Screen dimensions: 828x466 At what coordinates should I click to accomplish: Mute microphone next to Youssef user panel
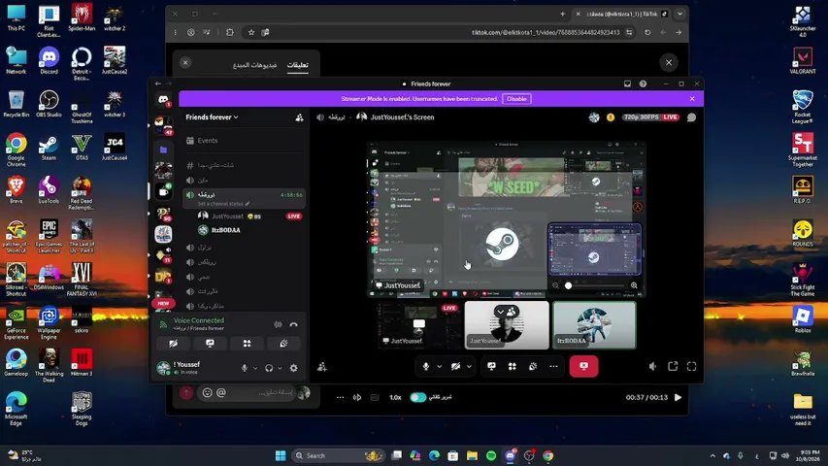pos(244,368)
